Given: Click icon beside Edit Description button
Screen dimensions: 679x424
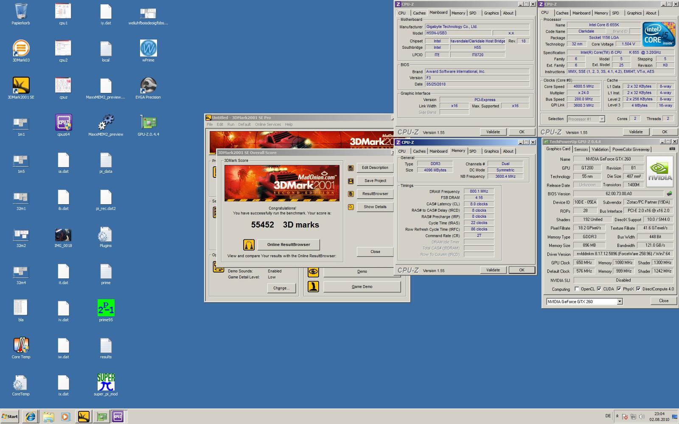Looking at the screenshot, I should [351, 168].
